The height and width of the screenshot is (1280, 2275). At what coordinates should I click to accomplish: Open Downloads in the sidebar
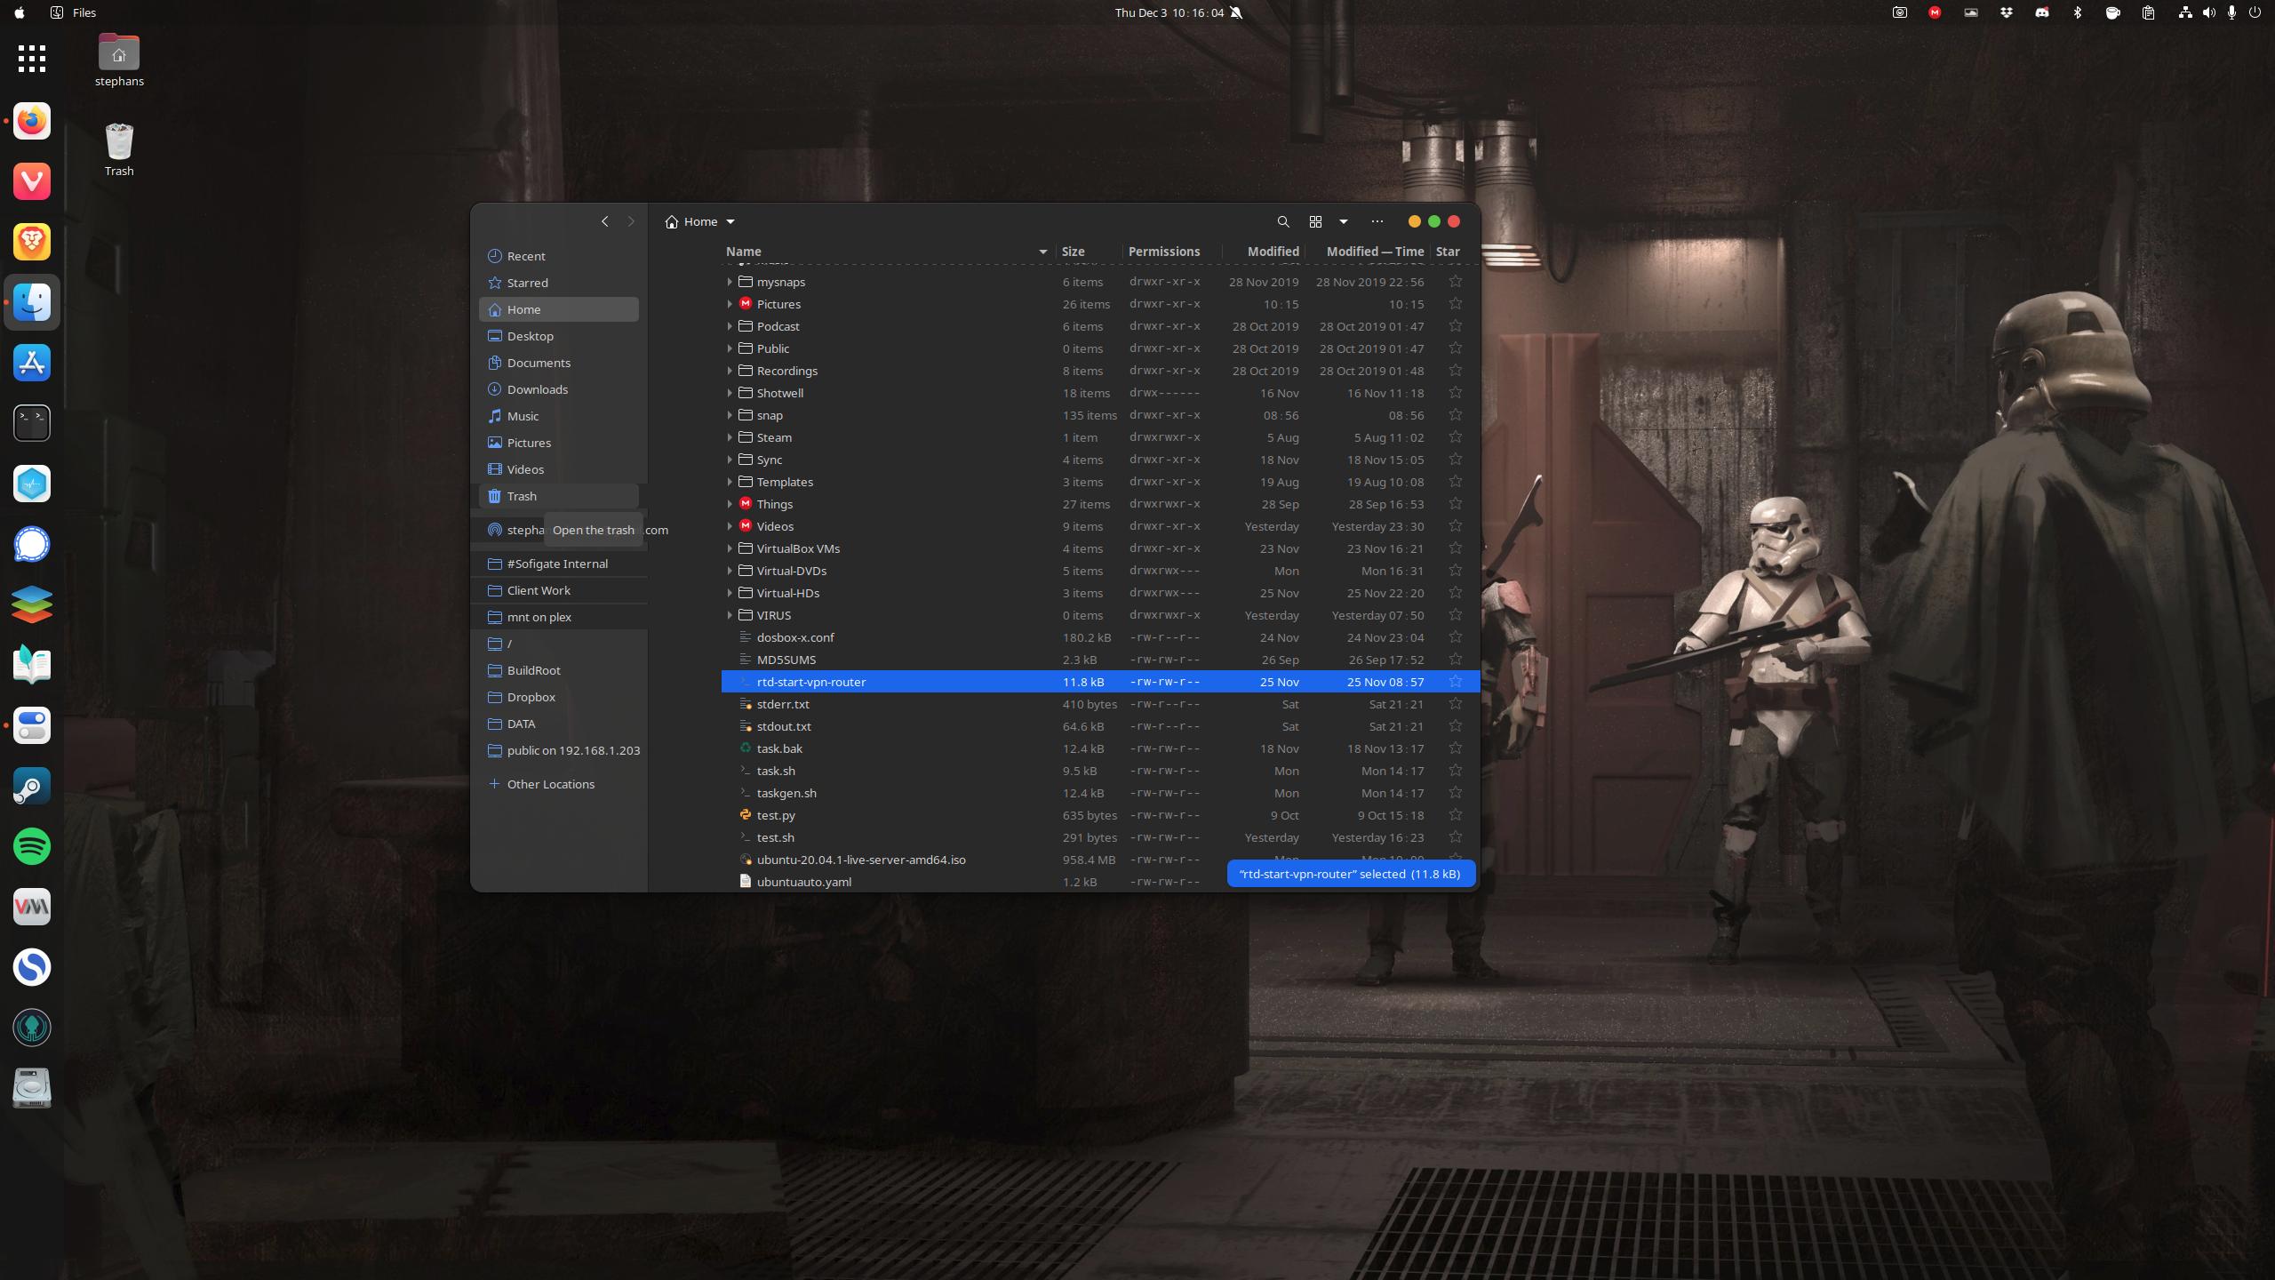559,389
